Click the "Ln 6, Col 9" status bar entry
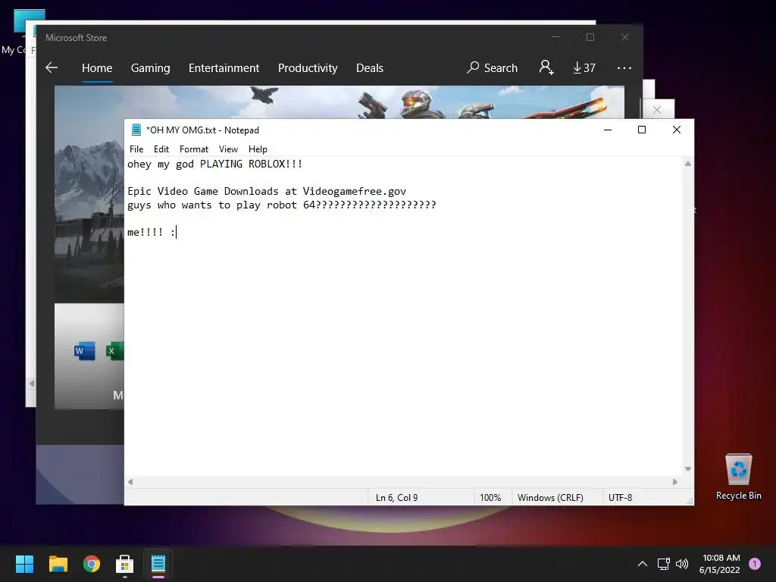The height and width of the screenshot is (582, 776). (x=396, y=497)
